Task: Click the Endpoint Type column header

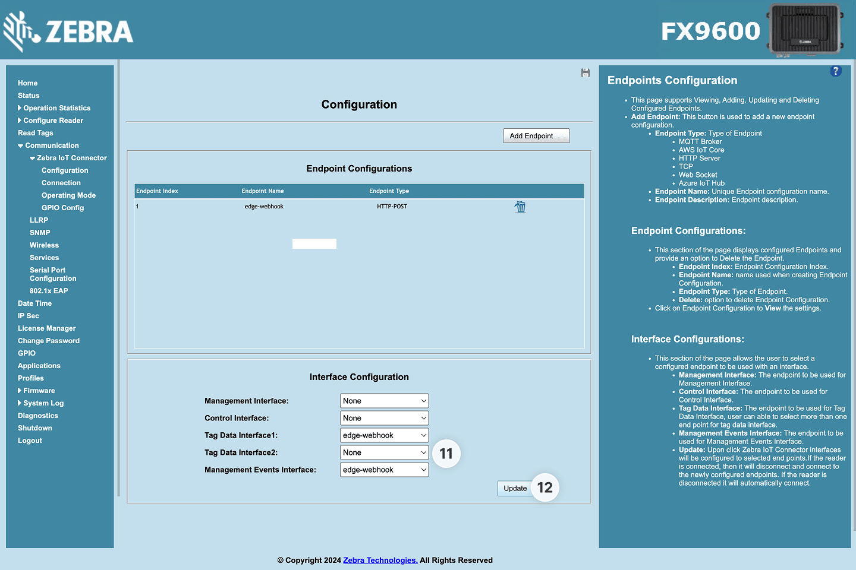Action: pyautogui.click(x=389, y=191)
